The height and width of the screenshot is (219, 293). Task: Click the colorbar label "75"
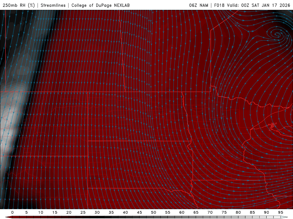[224, 212]
